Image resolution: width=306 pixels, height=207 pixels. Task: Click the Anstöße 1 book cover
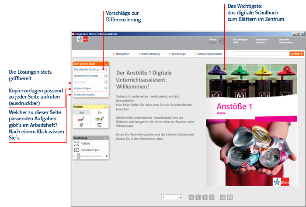point(252,125)
